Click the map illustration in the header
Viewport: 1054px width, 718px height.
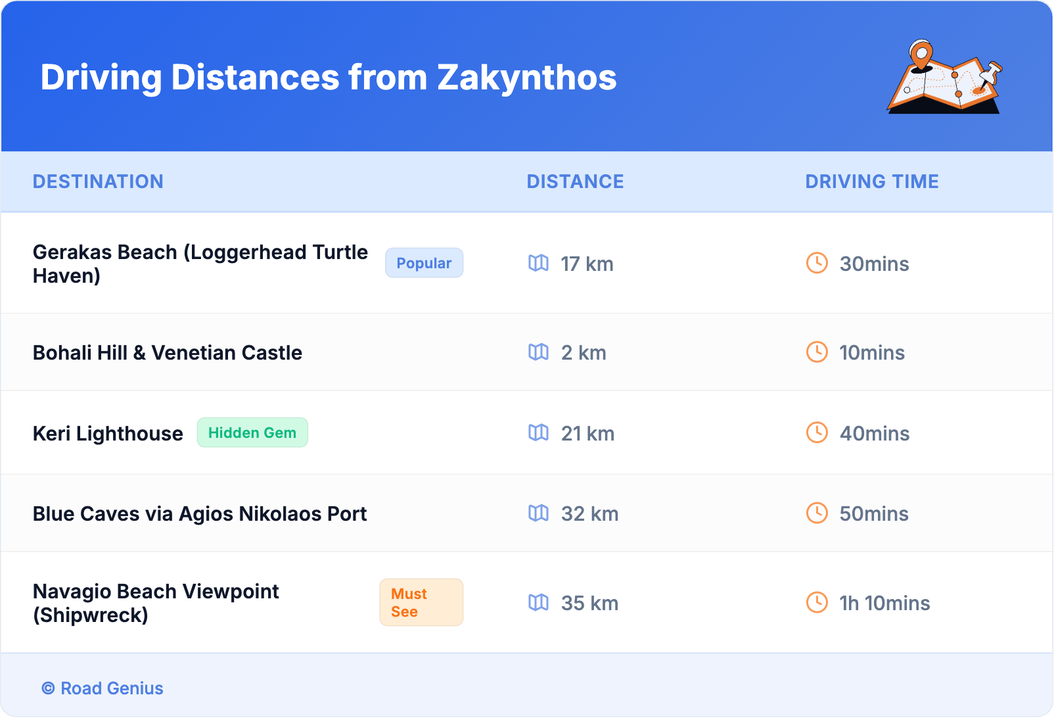(x=944, y=77)
